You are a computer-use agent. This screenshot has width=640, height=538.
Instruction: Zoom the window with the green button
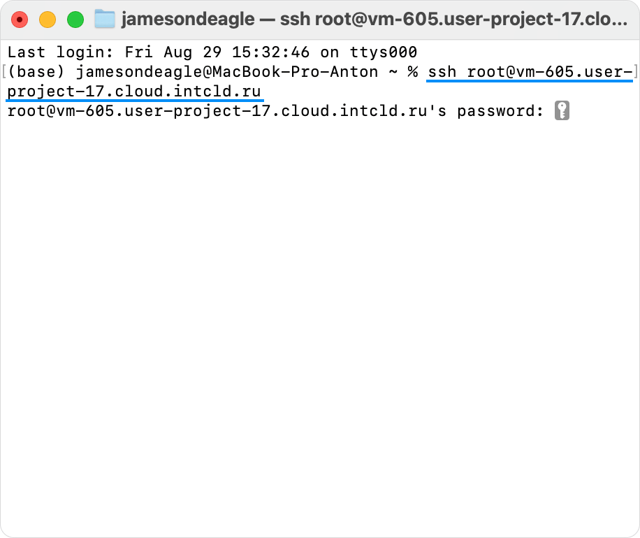tap(75, 20)
